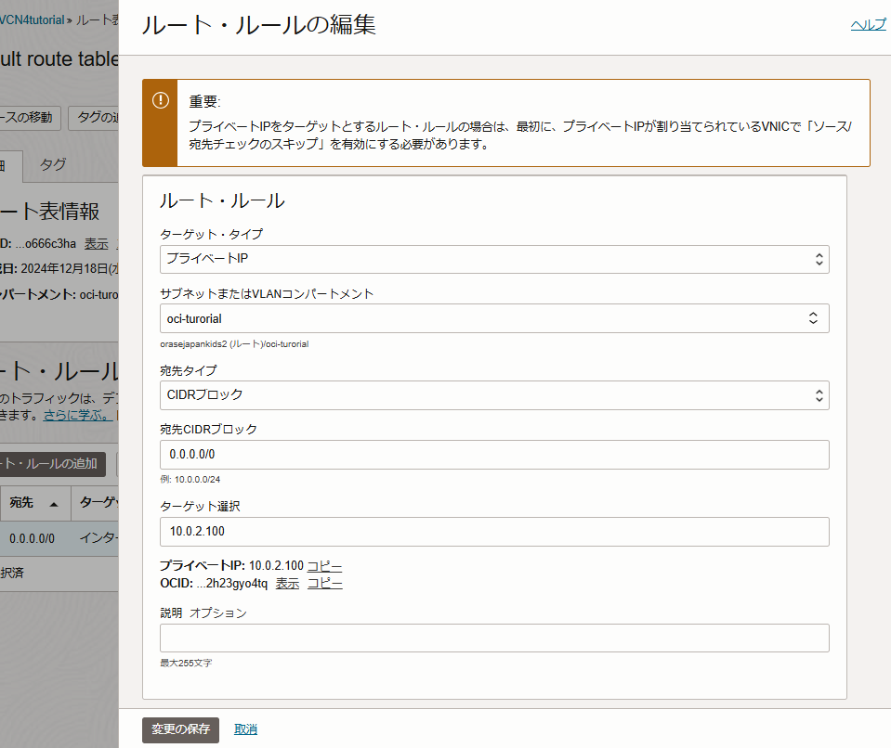Open the ターゲット・タイプ dropdown
Viewport: 891px width, 748px height.
[x=492, y=259]
